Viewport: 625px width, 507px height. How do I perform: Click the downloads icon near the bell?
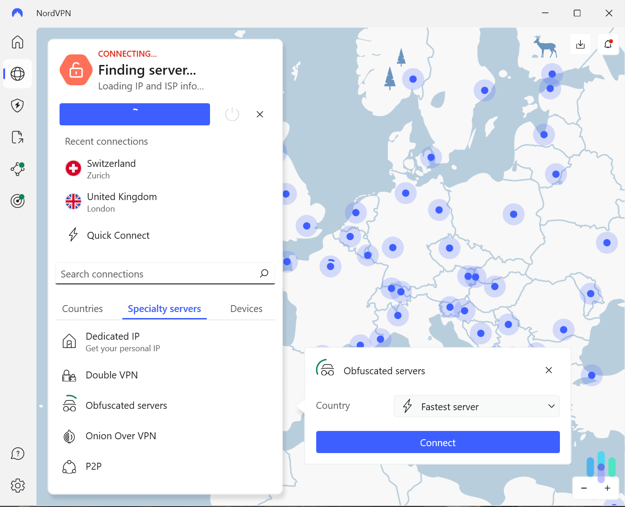coord(580,44)
